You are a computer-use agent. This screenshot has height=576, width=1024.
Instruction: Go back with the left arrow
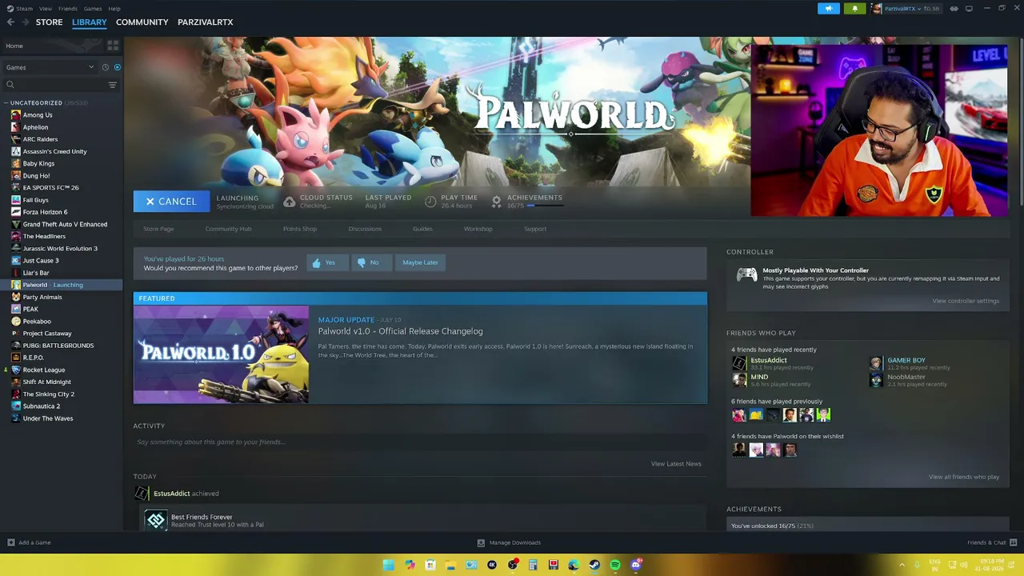point(10,22)
